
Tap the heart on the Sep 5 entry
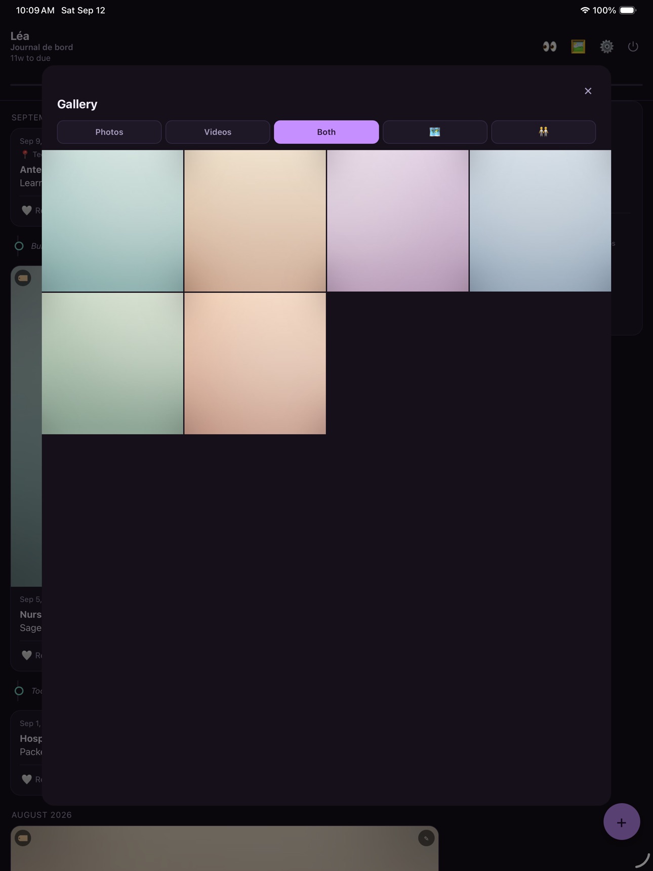[x=27, y=655]
